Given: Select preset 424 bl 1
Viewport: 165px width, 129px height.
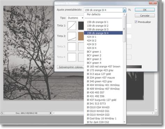Looking at the screenshot, I should click(x=103, y=37).
